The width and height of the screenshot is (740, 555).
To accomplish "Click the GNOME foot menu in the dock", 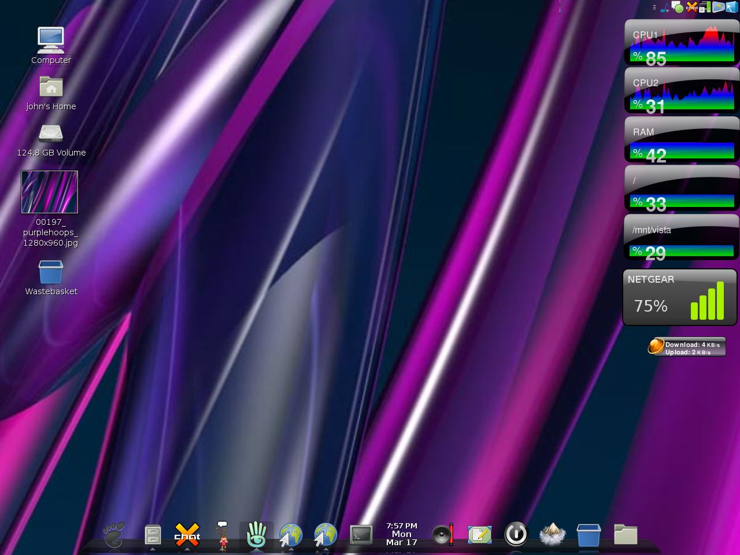I will pos(114,534).
